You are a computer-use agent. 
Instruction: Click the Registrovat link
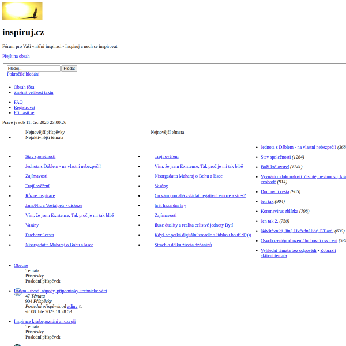(24, 107)
